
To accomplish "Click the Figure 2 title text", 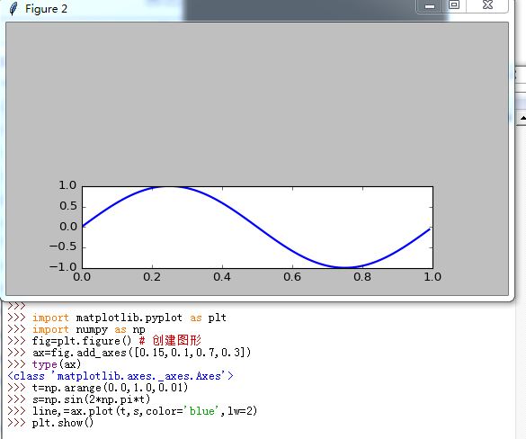I will (x=46, y=9).
